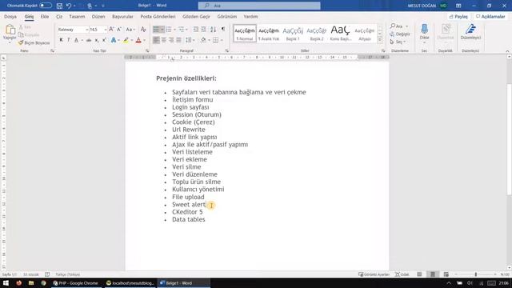Open the File Explorer taskbar icon
512x288 pixels.
[31, 282]
